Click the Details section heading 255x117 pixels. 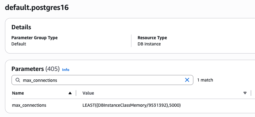(21, 27)
